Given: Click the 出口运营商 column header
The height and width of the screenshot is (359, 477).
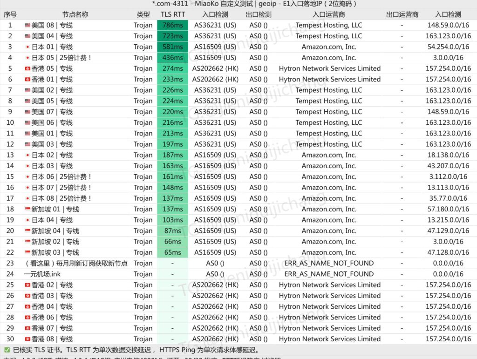Looking at the screenshot, I should (x=402, y=14).
